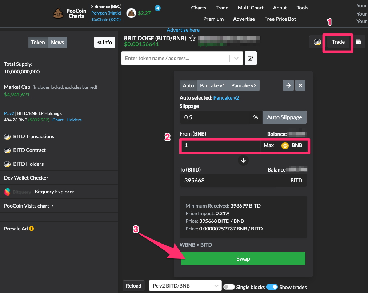
Task: Click the Presale Ad info icon
Action: 31,229
